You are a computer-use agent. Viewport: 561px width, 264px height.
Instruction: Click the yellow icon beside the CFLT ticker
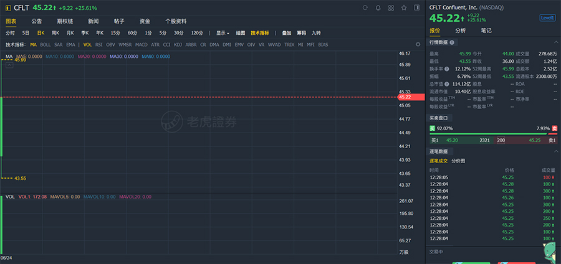(x=8, y=8)
